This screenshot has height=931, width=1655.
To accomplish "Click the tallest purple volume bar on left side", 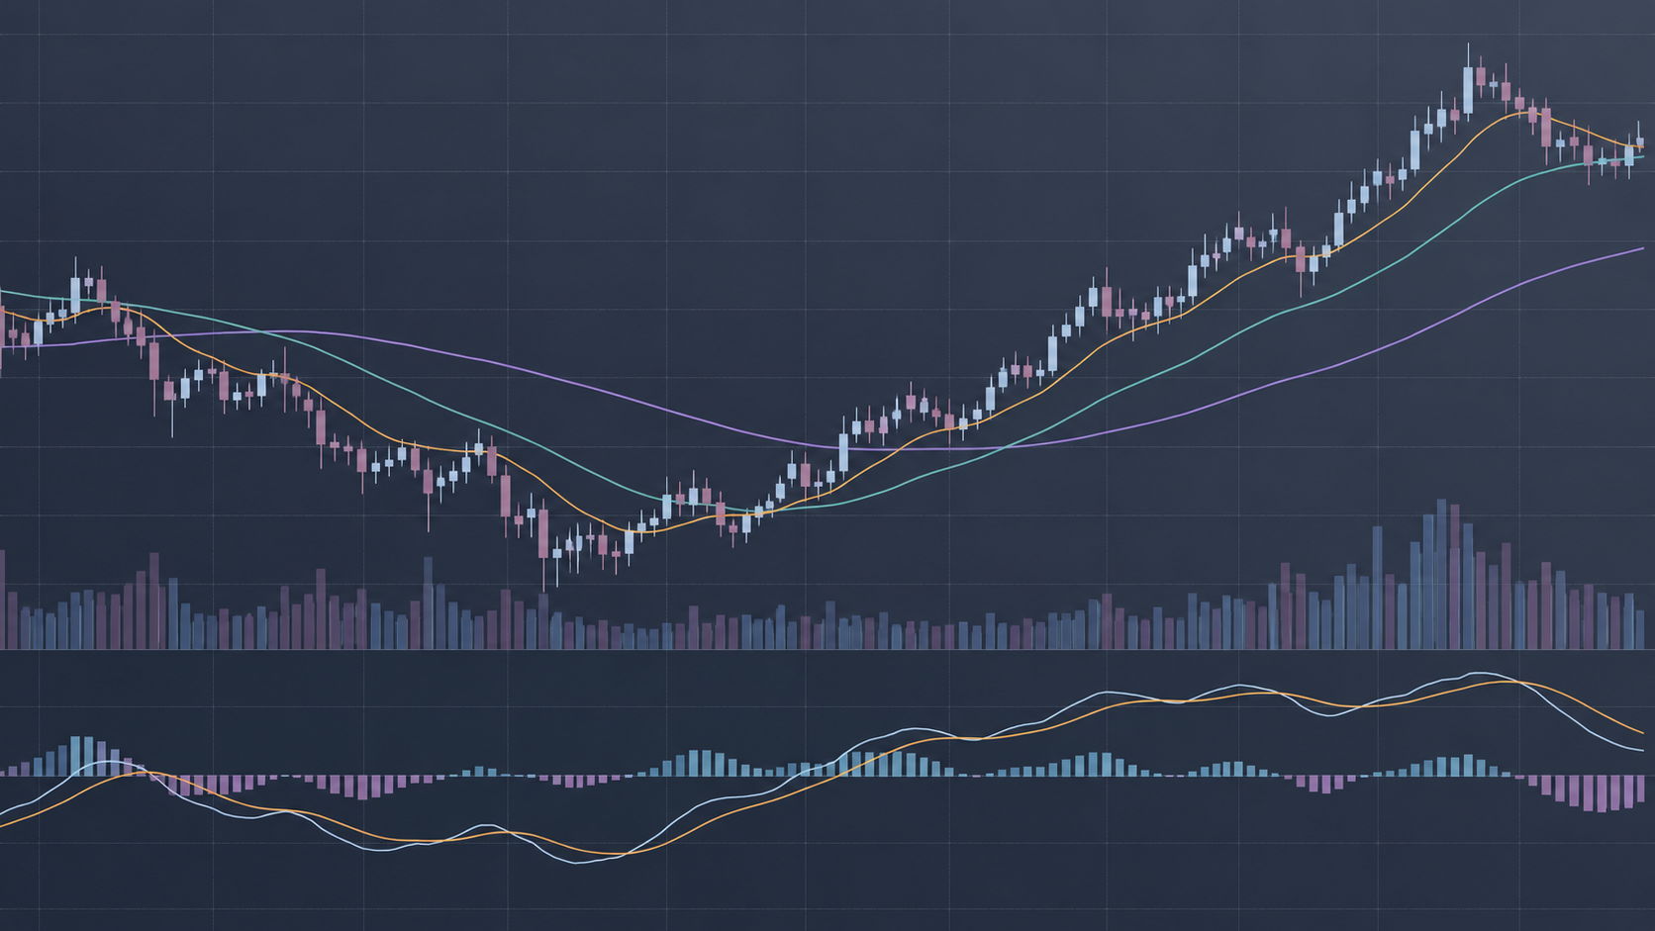I will (153, 601).
